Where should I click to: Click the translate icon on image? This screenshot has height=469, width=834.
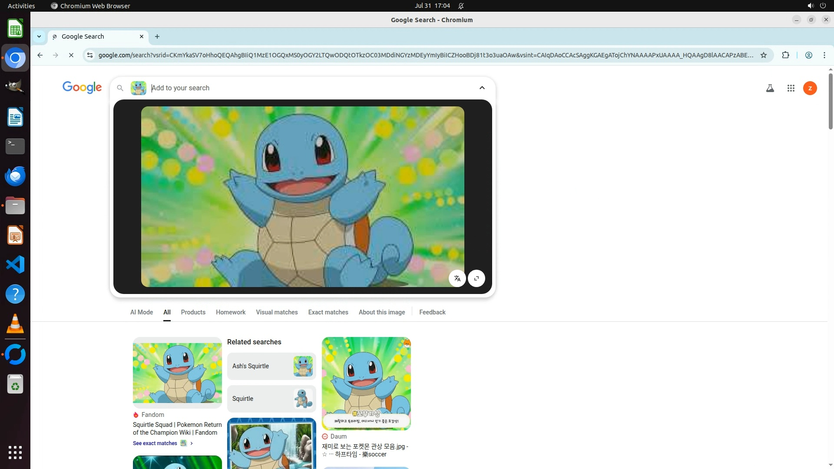tap(457, 278)
